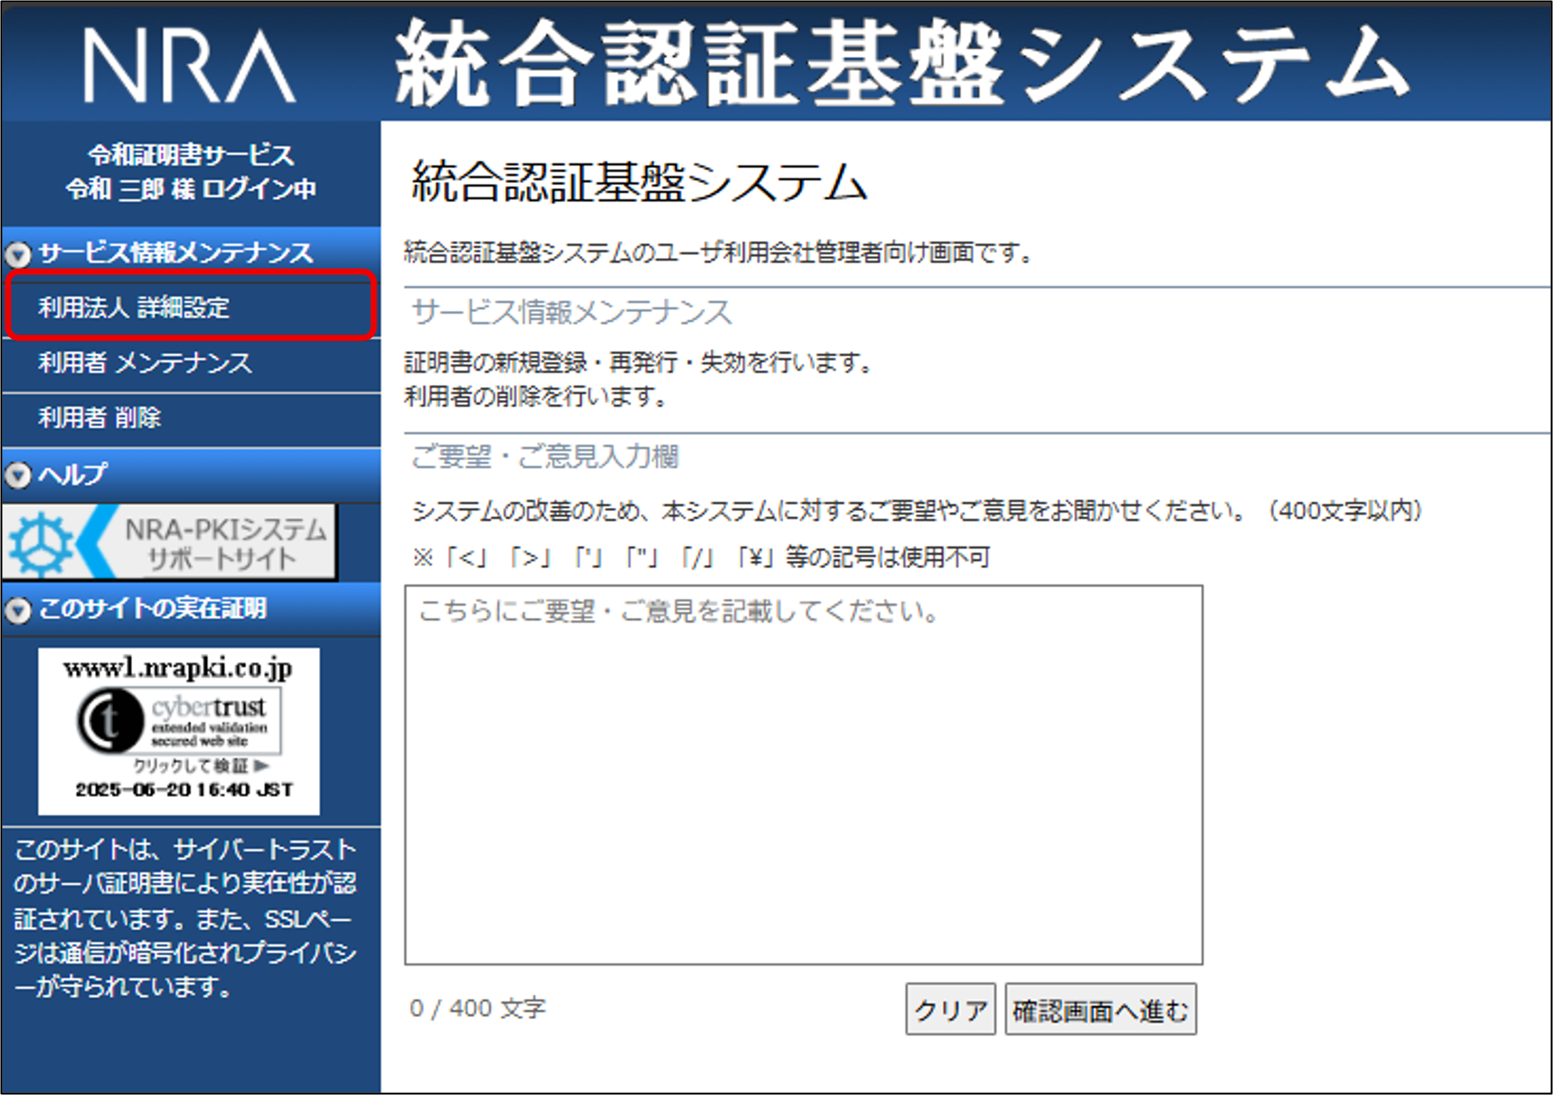The height and width of the screenshot is (1095, 1553).
Task: Click www1.nrapki.co.jp domain text in seal
Action: [x=178, y=669]
